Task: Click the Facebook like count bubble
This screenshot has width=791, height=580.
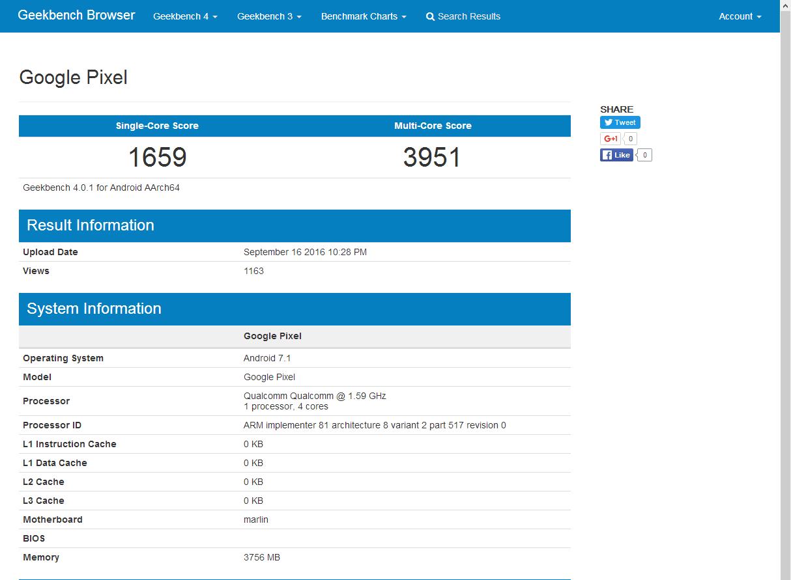Action: point(644,155)
